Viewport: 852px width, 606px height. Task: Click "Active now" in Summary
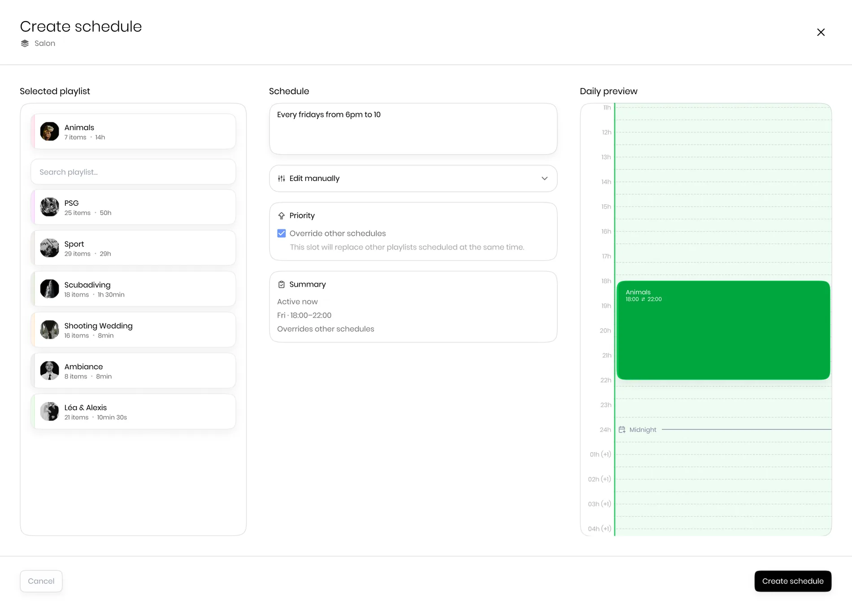click(x=297, y=302)
